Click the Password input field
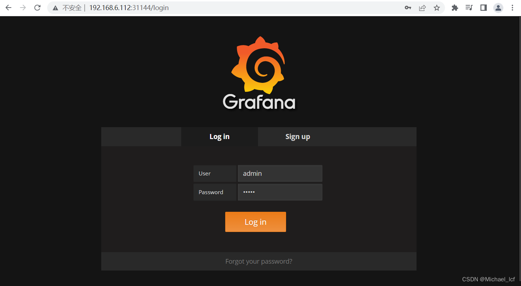 tap(280, 192)
